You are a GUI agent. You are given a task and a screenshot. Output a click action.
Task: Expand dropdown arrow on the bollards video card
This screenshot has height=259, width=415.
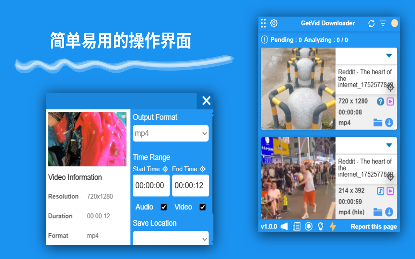(389, 56)
